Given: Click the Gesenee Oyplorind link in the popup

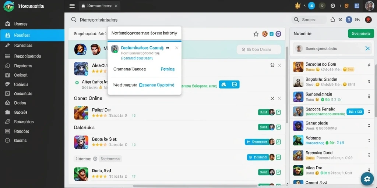Looking at the screenshot, I should point(156,85).
